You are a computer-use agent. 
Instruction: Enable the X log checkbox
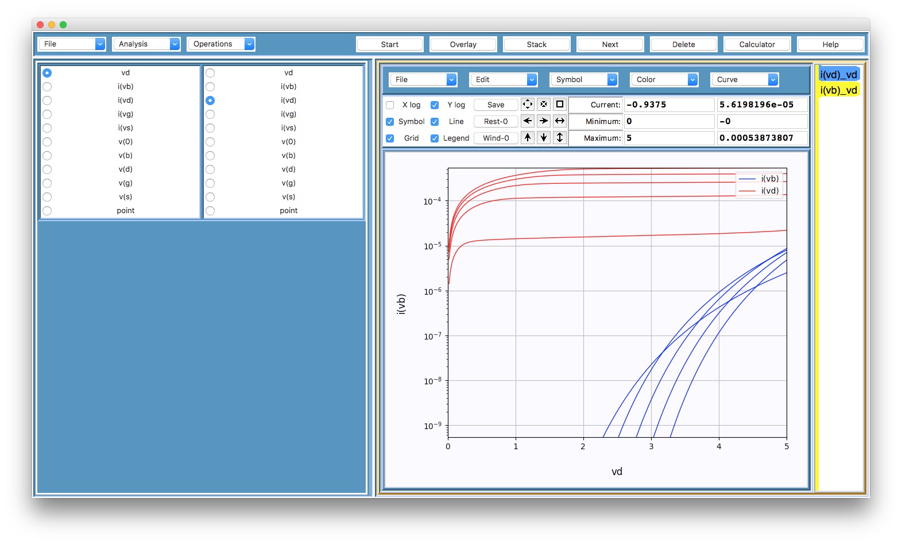coord(390,105)
